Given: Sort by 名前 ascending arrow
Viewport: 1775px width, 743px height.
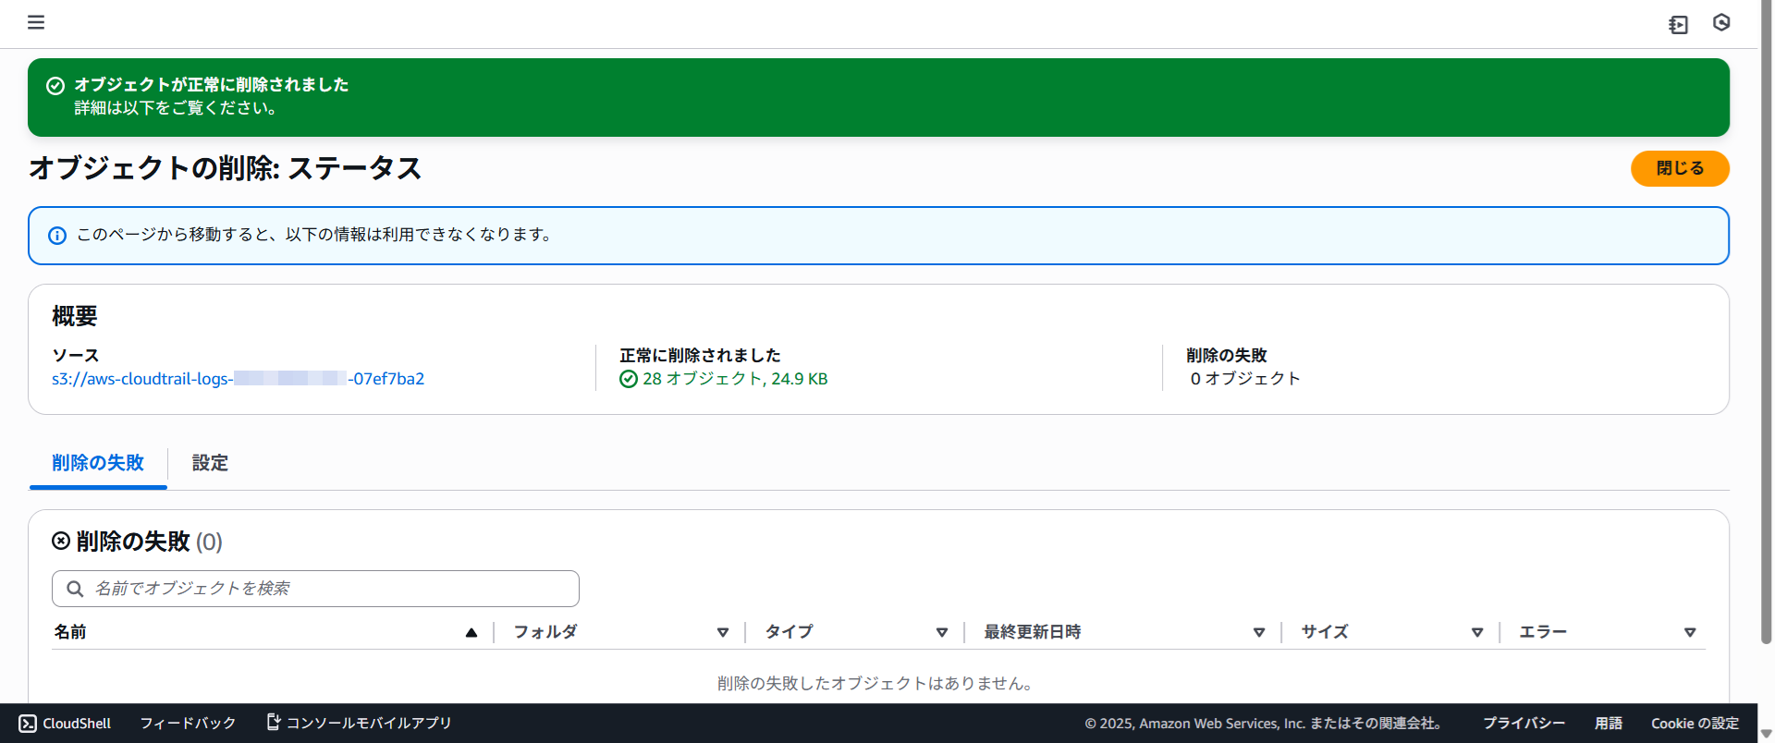Looking at the screenshot, I should [471, 632].
